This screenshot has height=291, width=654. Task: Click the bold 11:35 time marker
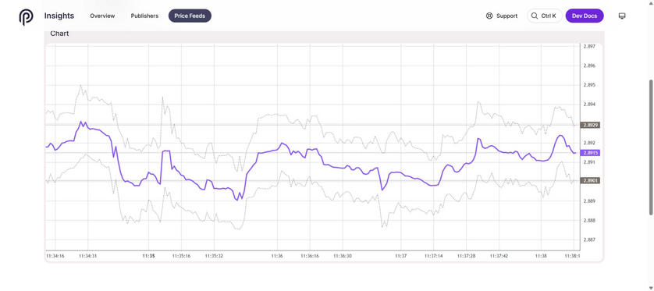[148, 256]
